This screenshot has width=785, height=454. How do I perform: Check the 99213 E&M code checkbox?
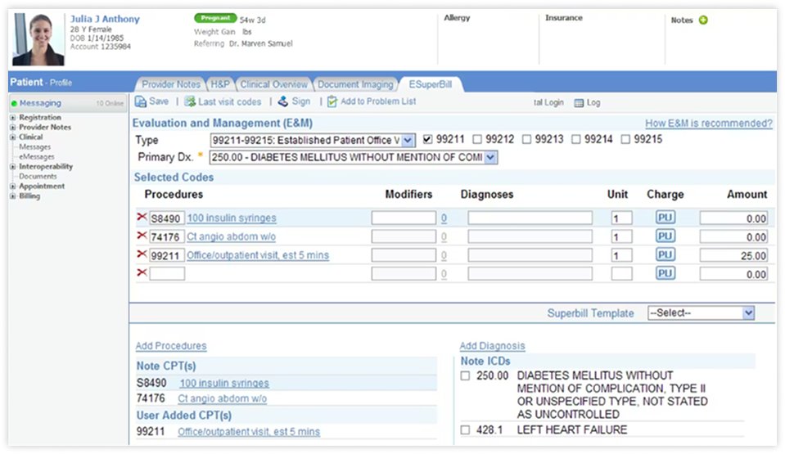(526, 139)
